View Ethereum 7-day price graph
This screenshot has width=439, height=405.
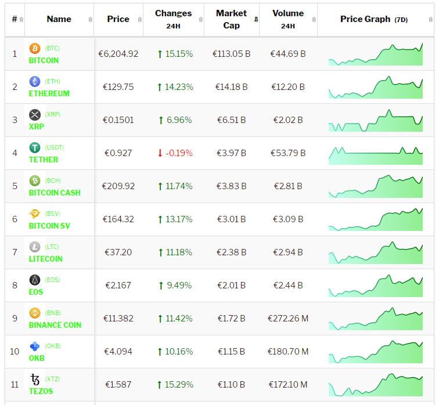[x=376, y=88]
